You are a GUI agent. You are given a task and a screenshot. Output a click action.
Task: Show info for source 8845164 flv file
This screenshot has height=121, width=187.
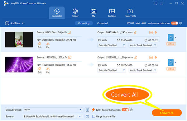[x=69, y=32]
